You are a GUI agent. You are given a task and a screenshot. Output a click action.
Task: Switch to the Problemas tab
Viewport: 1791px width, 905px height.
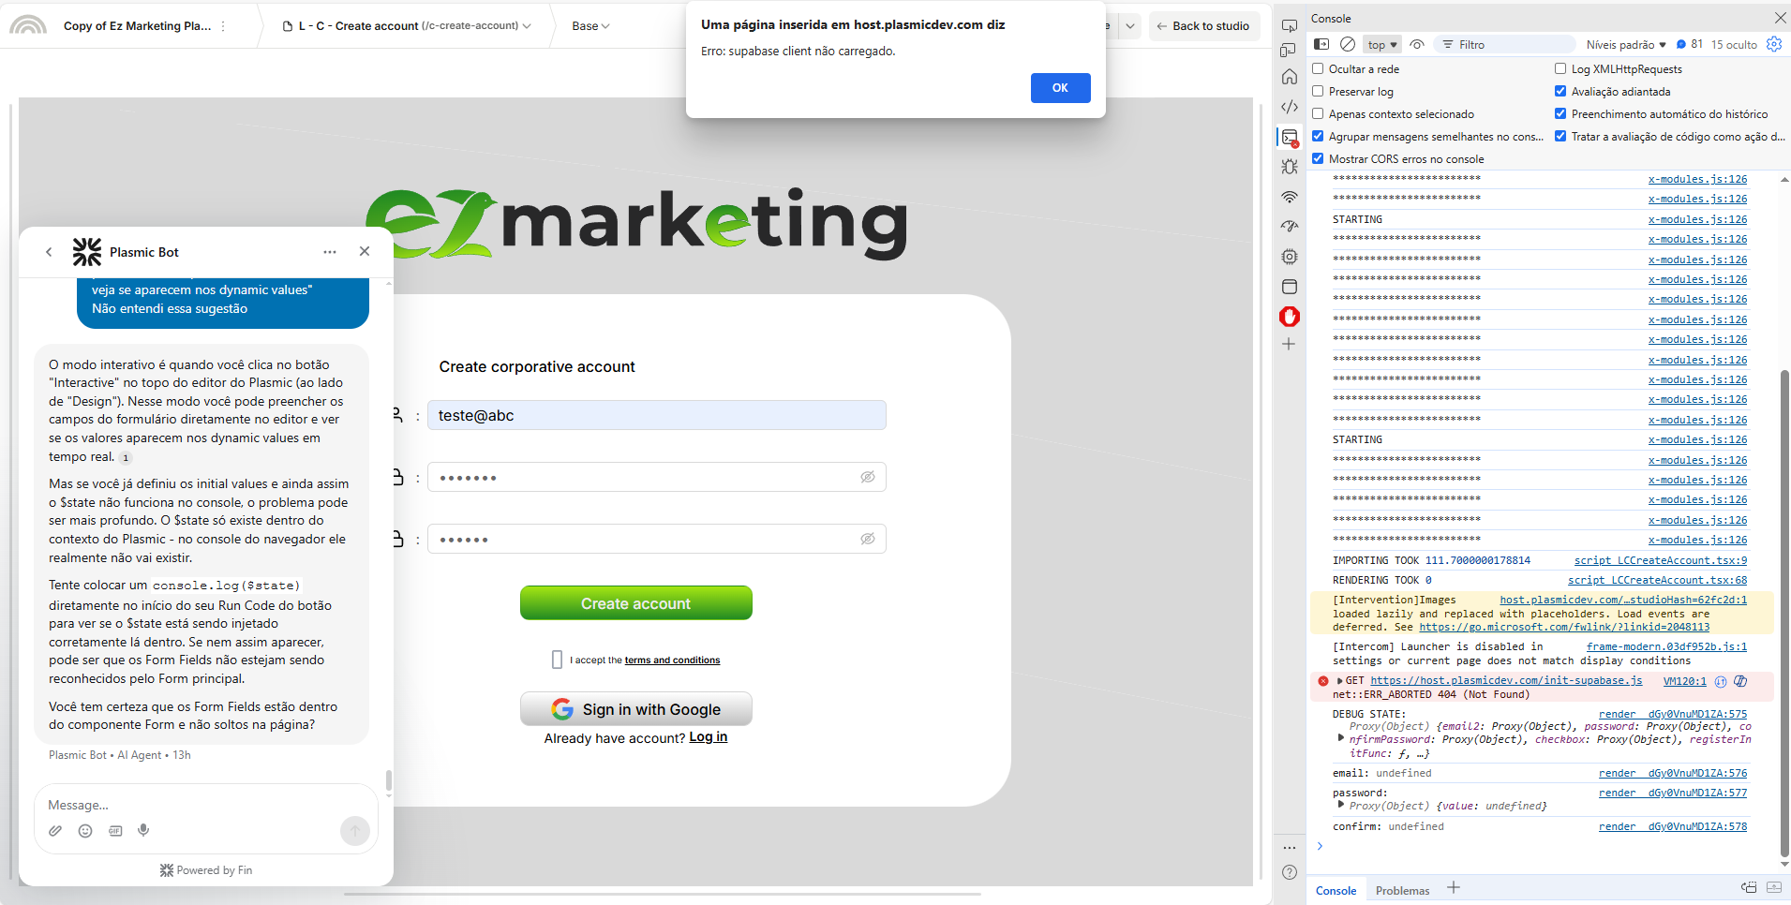coord(1402,890)
